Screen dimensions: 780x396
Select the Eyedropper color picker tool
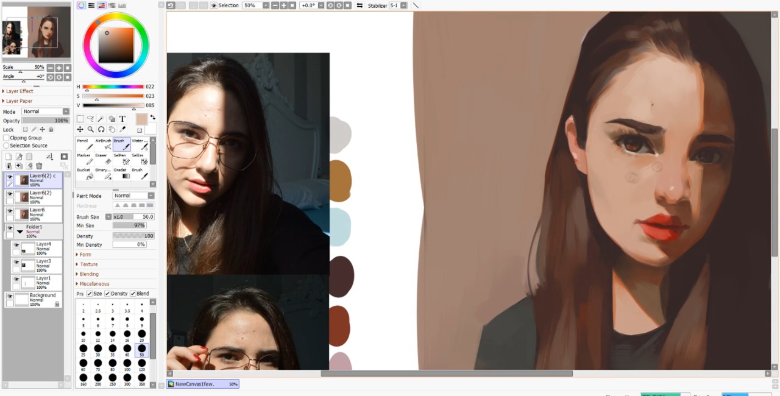pyautogui.click(x=122, y=129)
